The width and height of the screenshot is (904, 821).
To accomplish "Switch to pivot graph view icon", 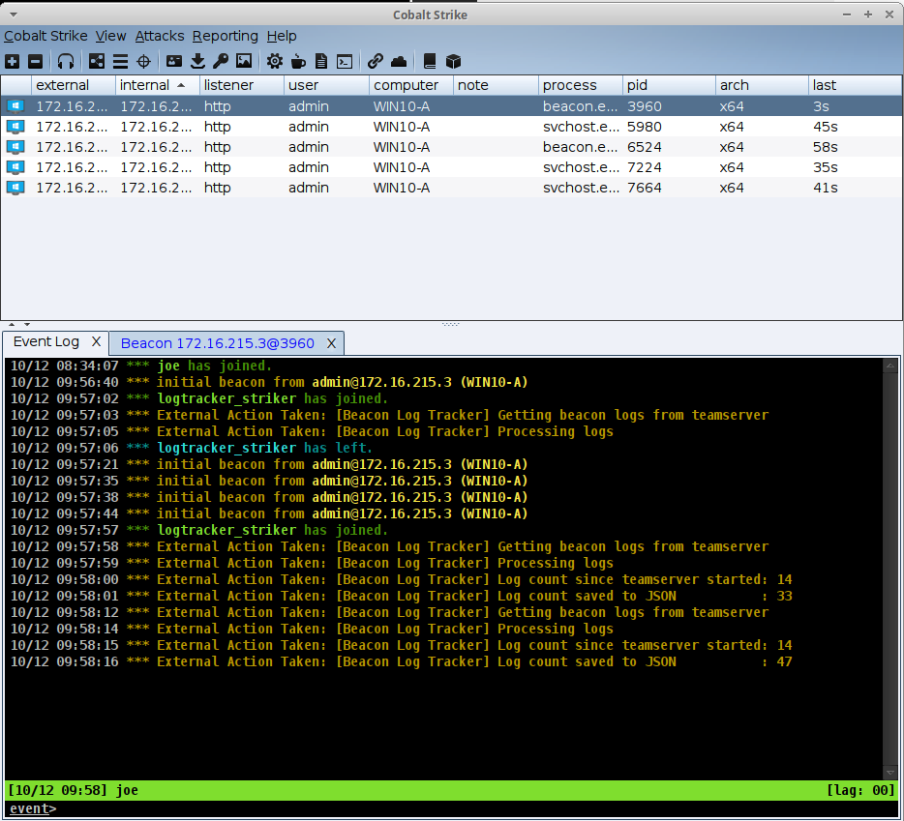I will [97, 61].
